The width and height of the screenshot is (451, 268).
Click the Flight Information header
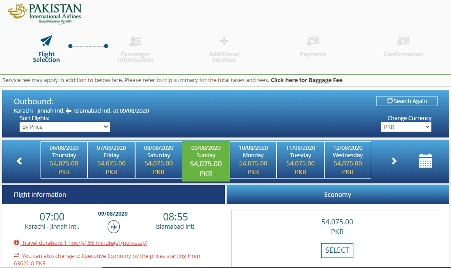113,195
